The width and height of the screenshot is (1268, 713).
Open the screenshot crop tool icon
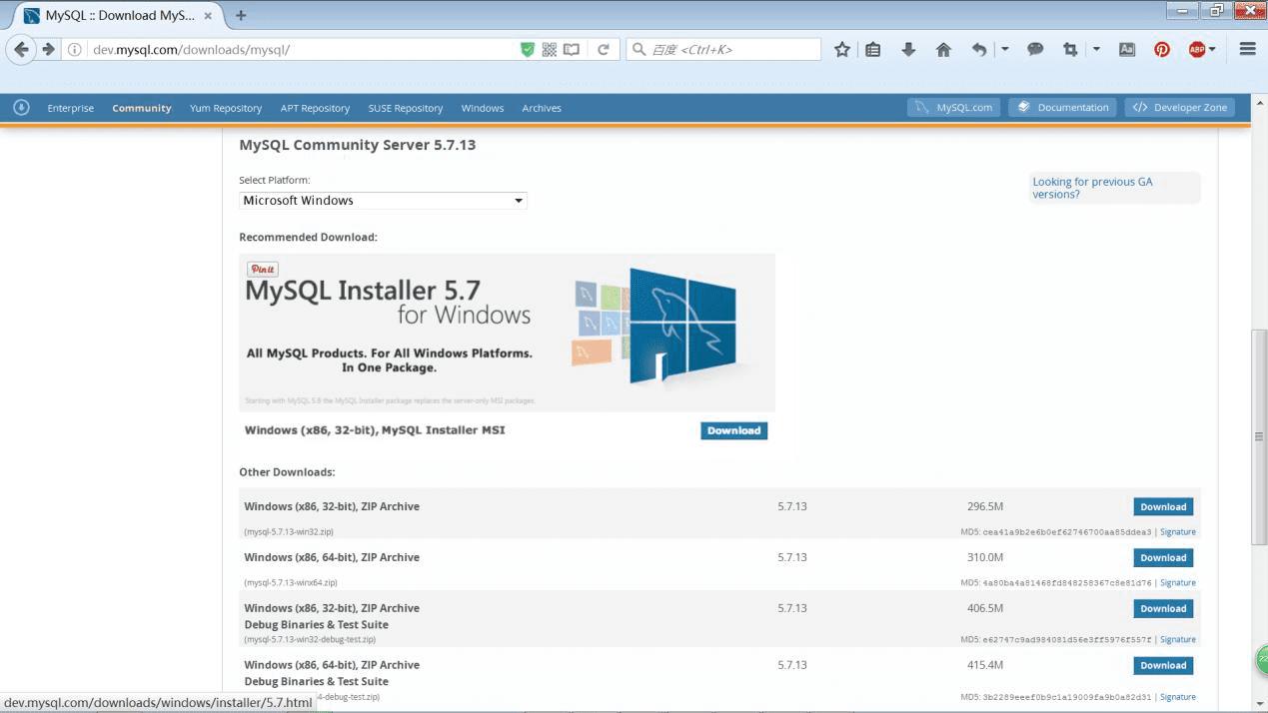(1069, 48)
